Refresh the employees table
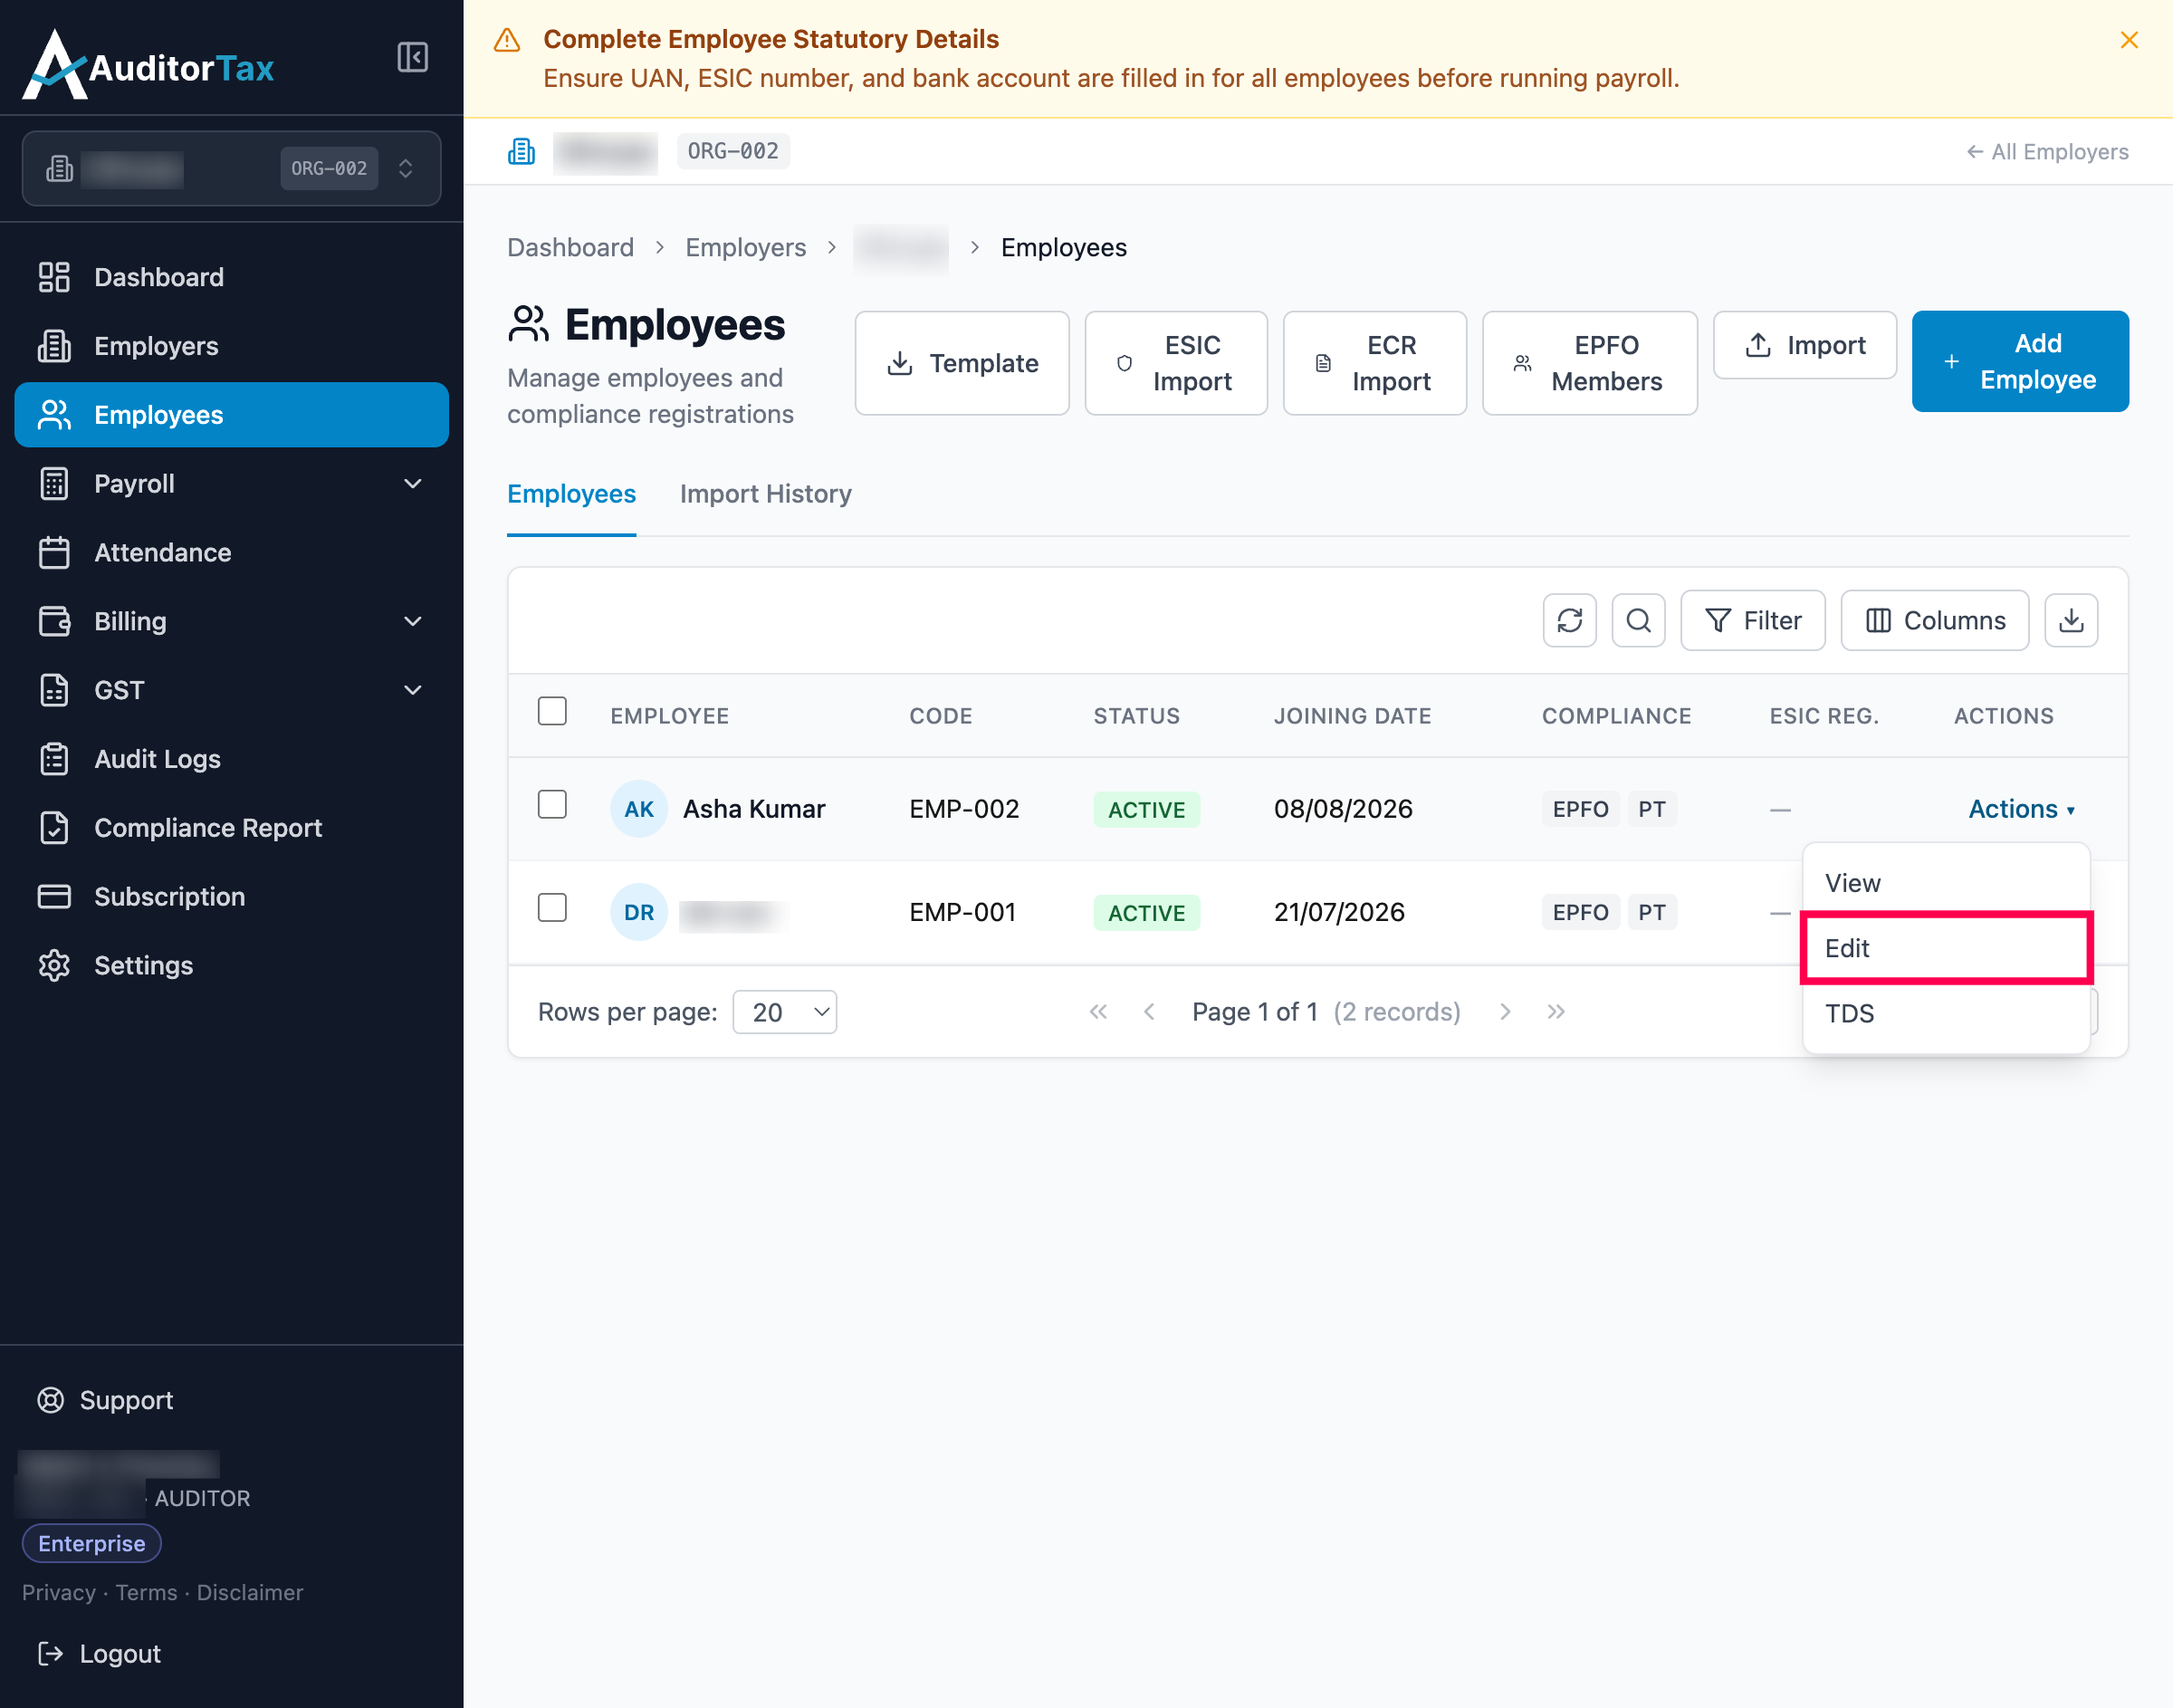 [1569, 621]
